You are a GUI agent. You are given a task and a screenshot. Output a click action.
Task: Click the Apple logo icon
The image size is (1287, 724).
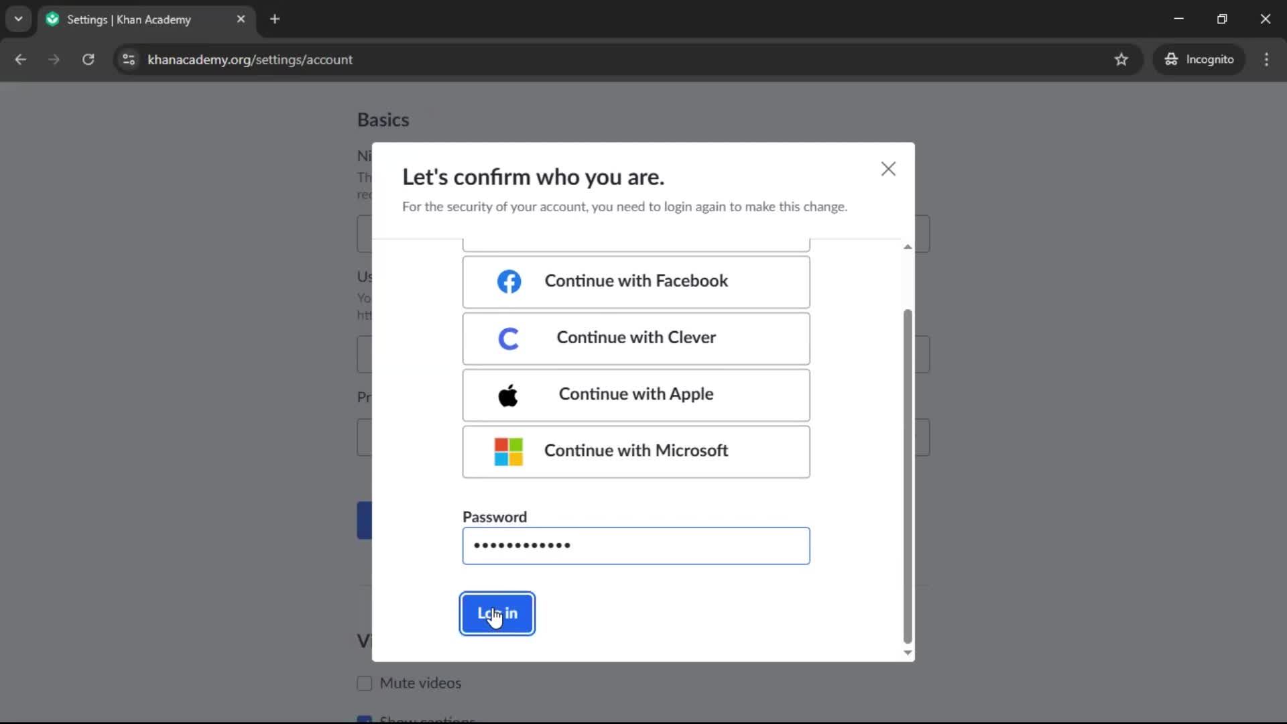pos(508,395)
